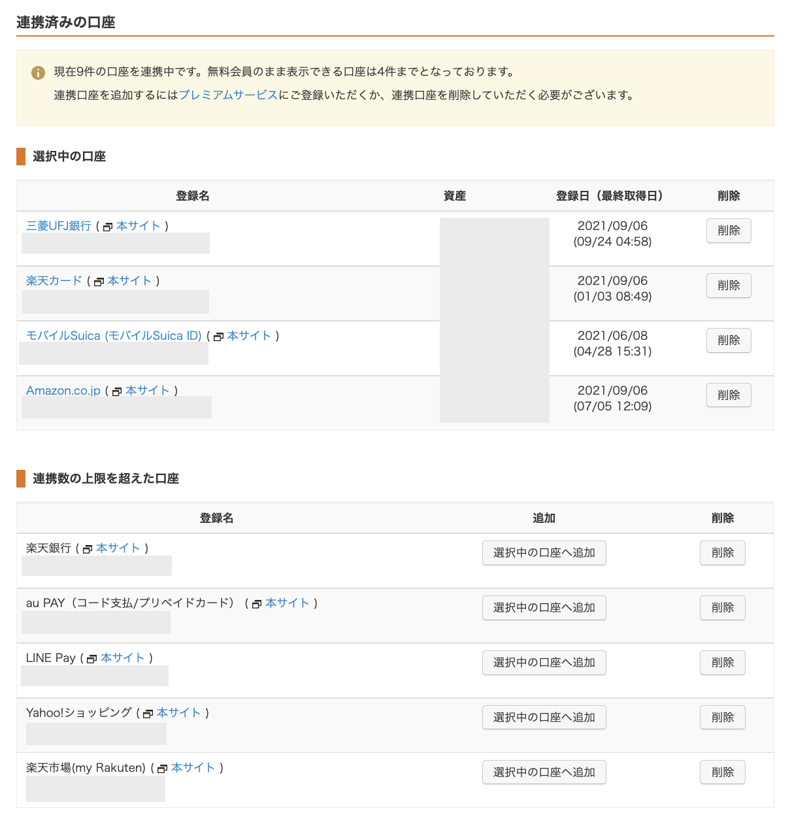Visit 本サイト link for モバイルSuica

click(249, 336)
